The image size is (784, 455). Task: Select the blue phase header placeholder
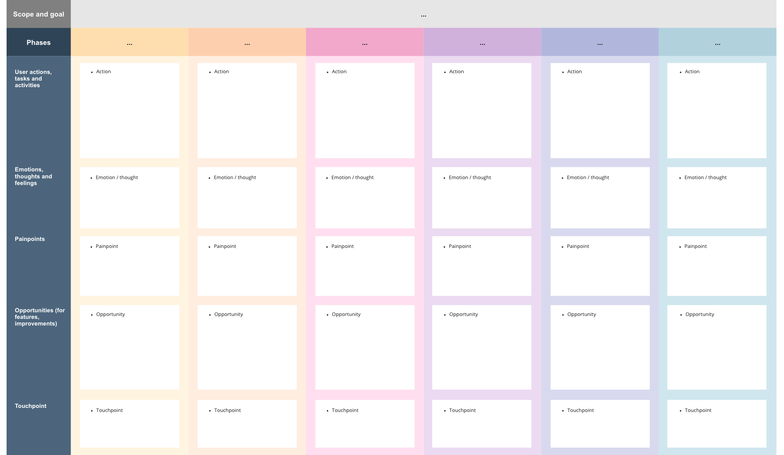(716, 43)
